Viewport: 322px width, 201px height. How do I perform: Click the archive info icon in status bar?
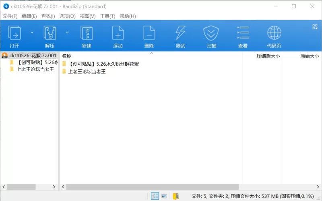coord(176,196)
